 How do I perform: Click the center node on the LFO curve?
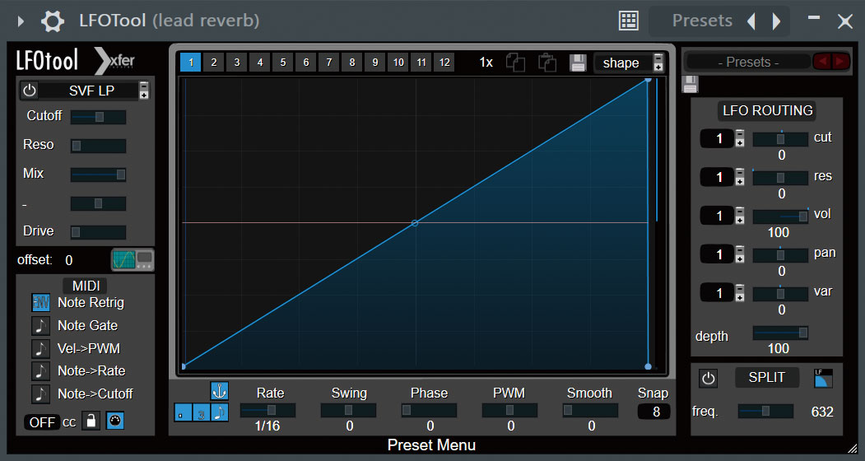(x=415, y=223)
